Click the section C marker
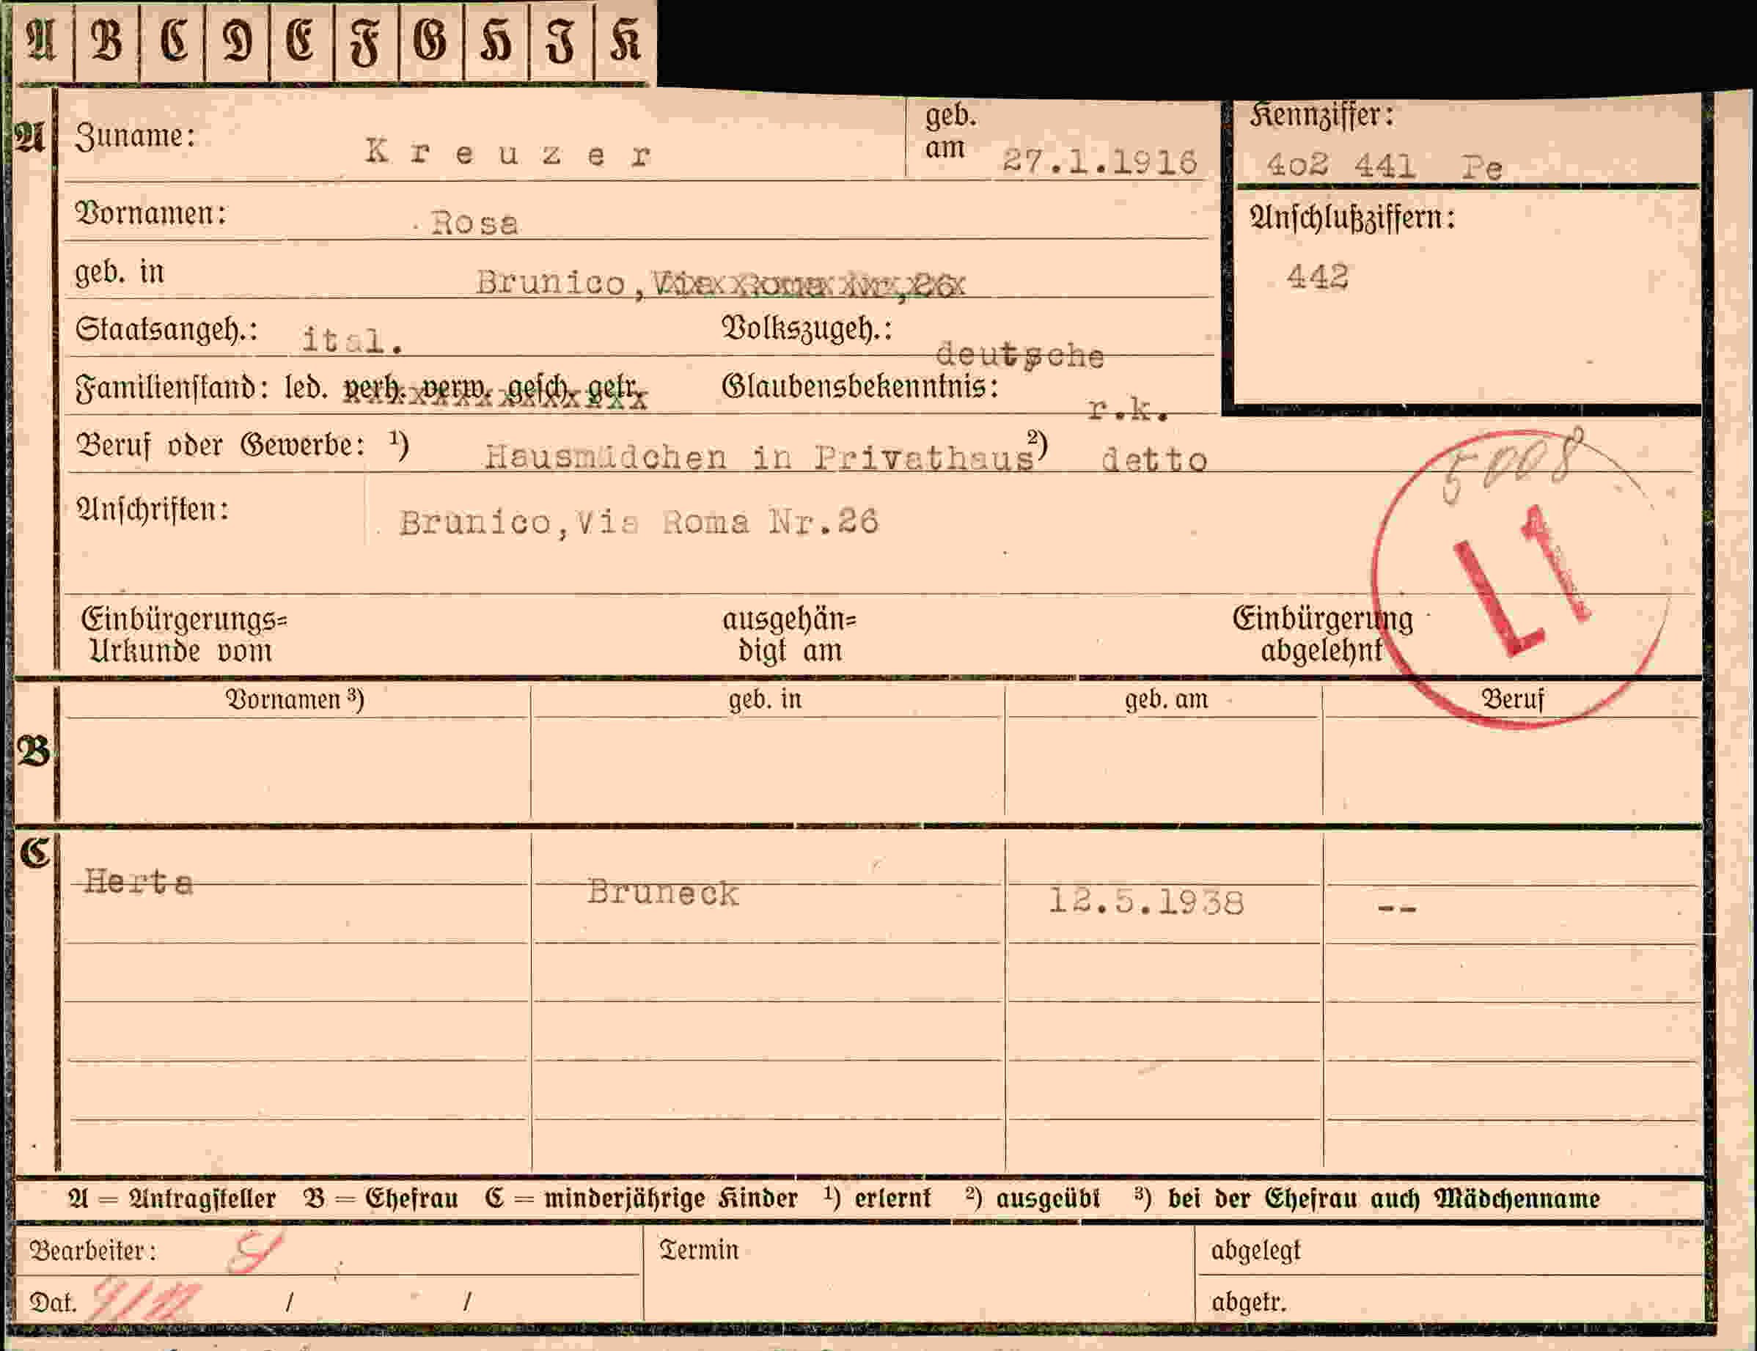Viewport: 1757px width, 1351px height. [34, 853]
